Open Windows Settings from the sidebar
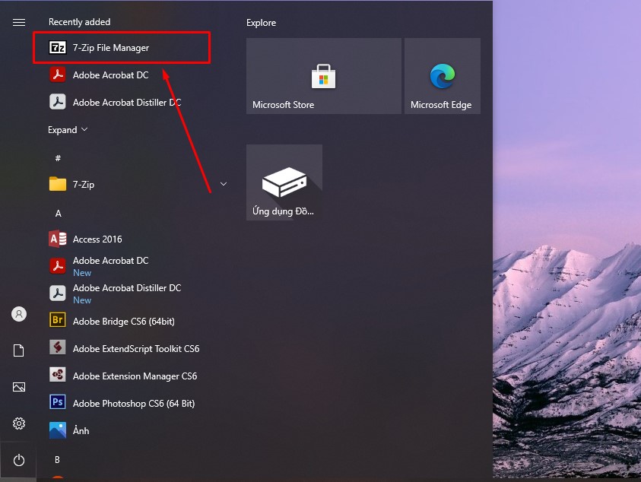 coord(18,423)
